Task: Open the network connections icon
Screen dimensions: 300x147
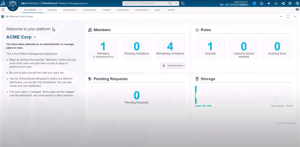Action: 283,4
